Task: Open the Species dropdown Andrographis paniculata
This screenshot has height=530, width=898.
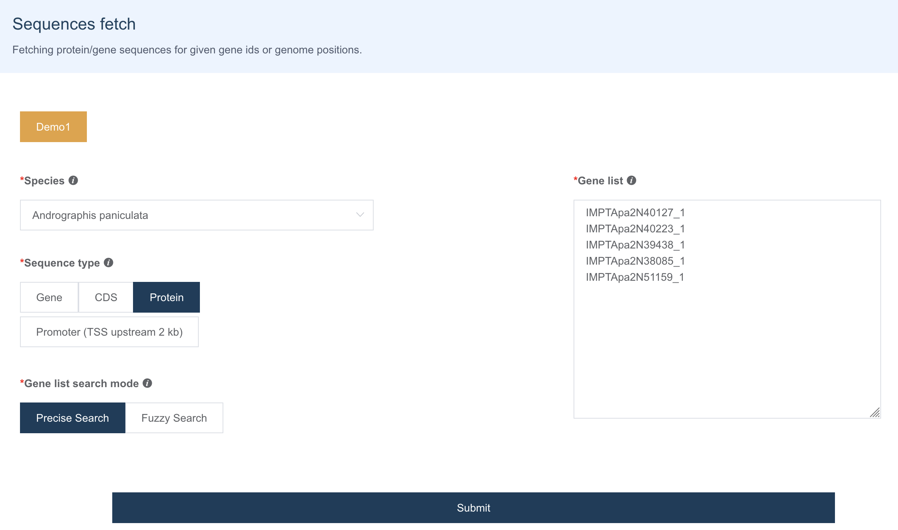Action: (x=197, y=215)
